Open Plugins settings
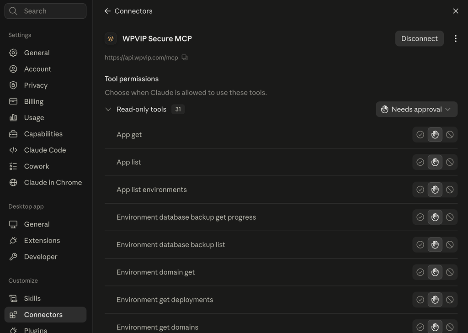Image resolution: width=468 pixels, height=333 pixels. (45, 329)
